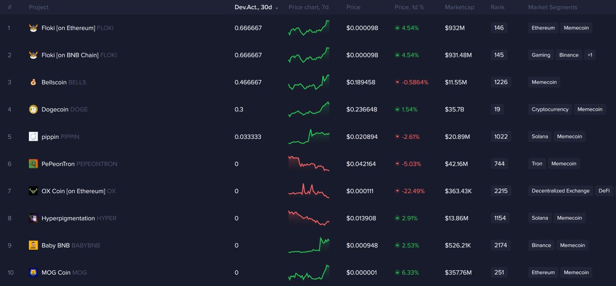Click Memecoin tag in MOG Coin row
Screen dimensions: 616x286
click(576, 273)
